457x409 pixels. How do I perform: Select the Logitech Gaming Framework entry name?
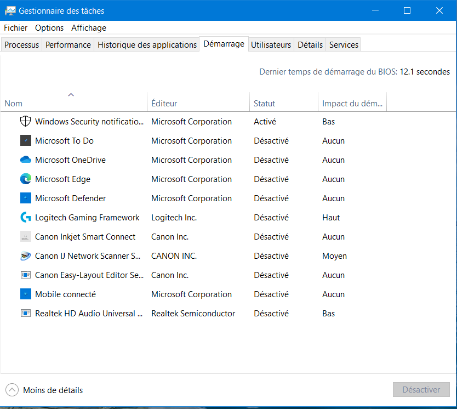click(87, 218)
